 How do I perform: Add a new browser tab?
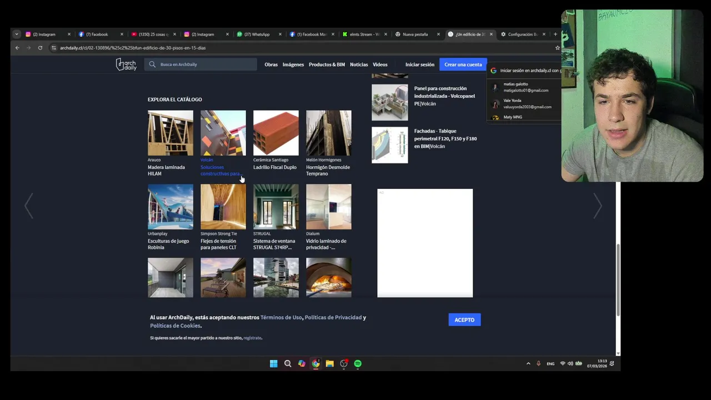coord(555,34)
